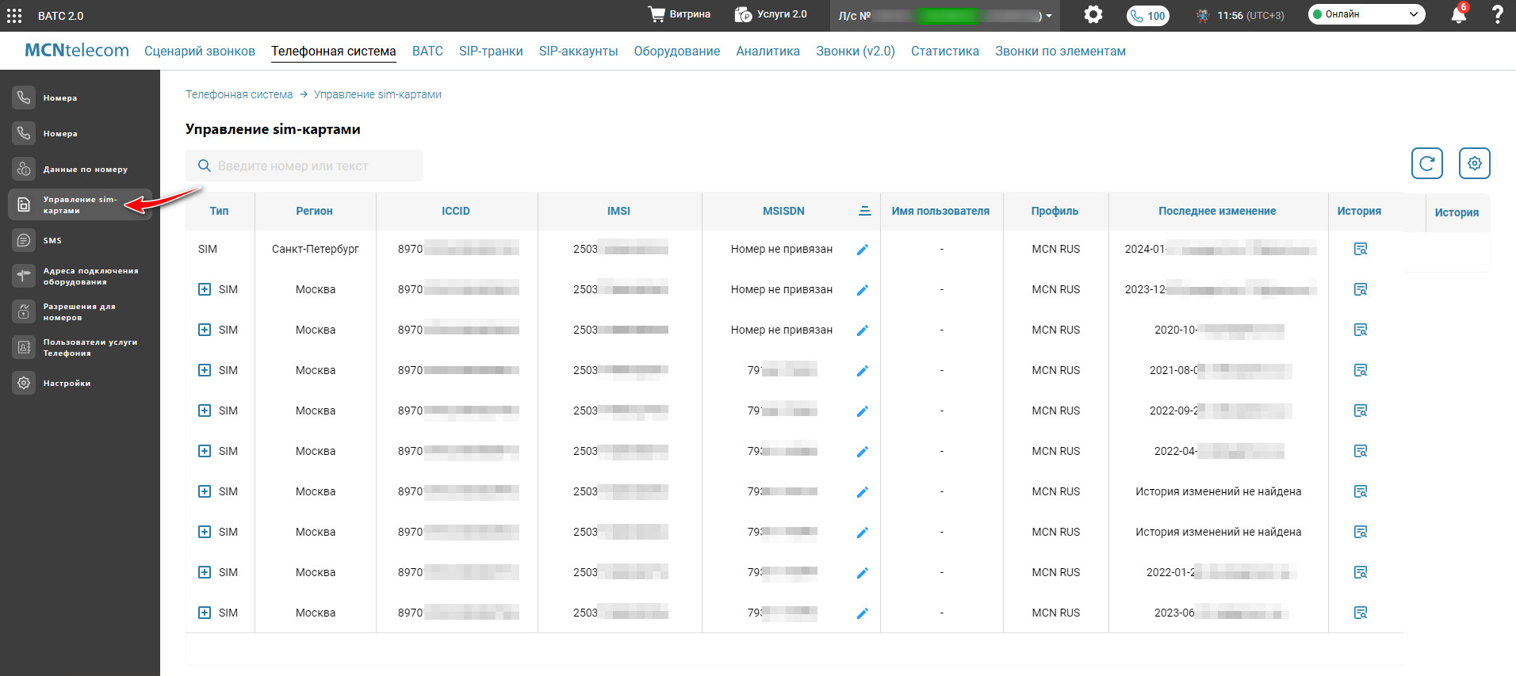Screen dimensions: 1516x676
Task: Open the Л/с № account dropdown
Action: click(945, 16)
